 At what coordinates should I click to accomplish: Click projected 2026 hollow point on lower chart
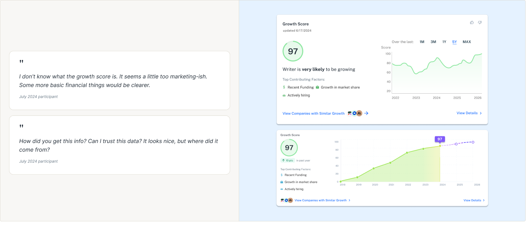coord(473,142)
